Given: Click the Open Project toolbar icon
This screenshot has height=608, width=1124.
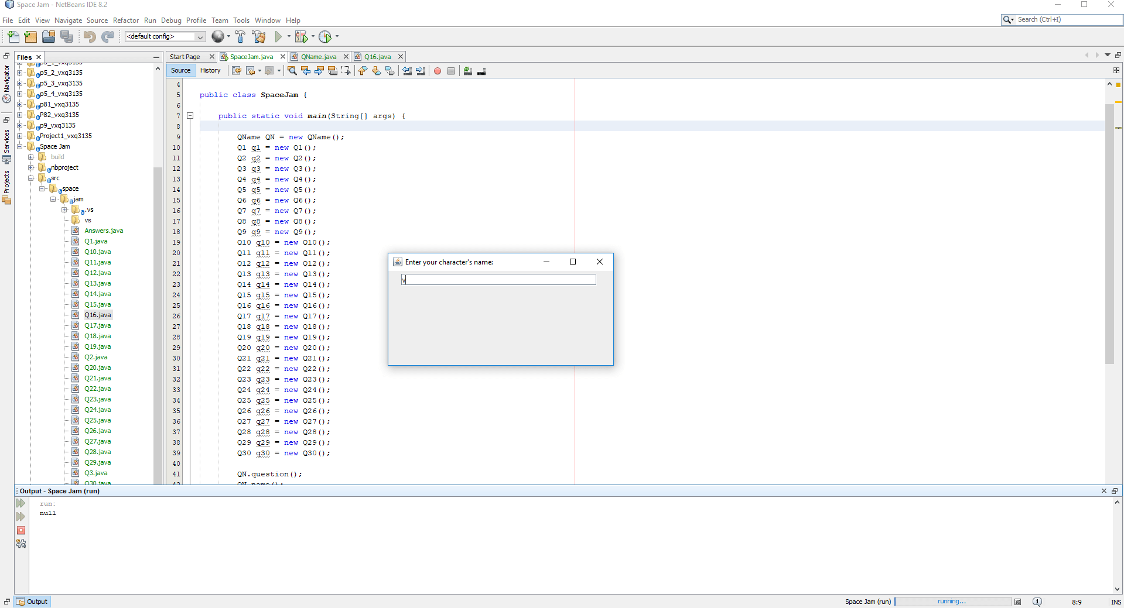Looking at the screenshot, I should pos(49,37).
